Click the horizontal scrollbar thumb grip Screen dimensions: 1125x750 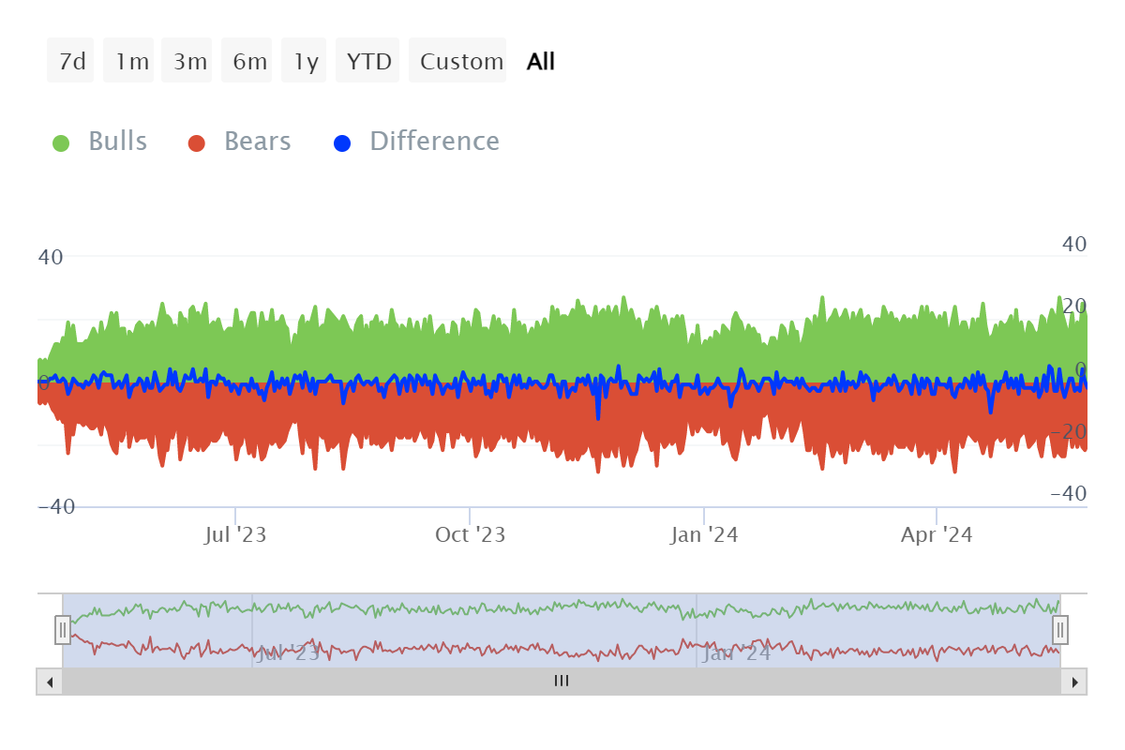(562, 682)
